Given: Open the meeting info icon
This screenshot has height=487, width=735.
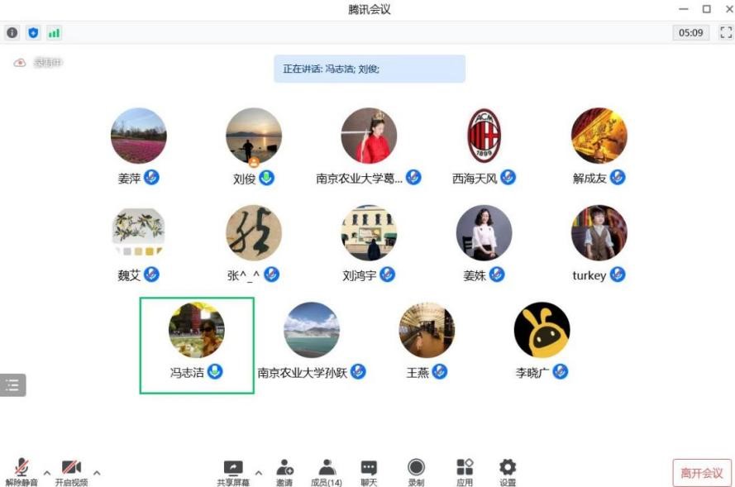Looking at the screenshot, I should (12, 33).
